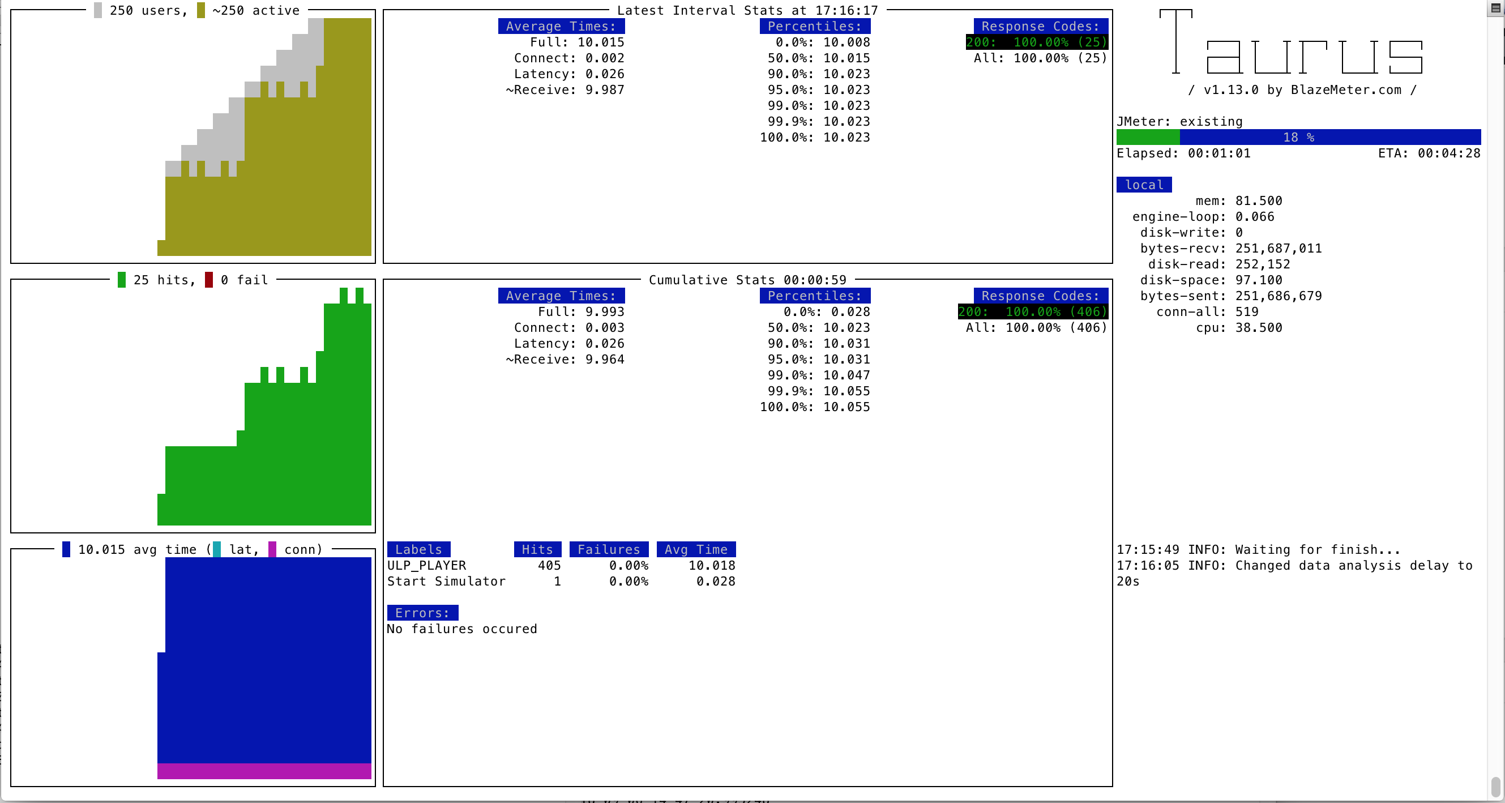Click Cumulative Stats 00:00:59 title
Viewport: 1505px width, 803px height.
(747, 280)
